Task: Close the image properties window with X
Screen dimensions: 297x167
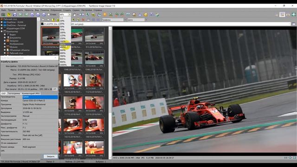Action: 56,58
